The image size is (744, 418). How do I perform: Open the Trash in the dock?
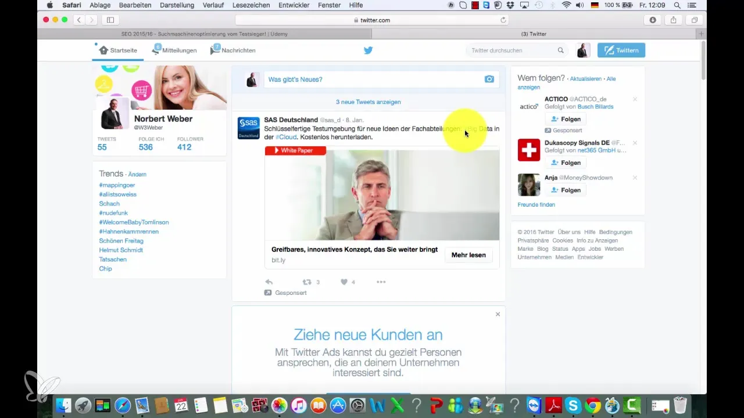[679, 405]
